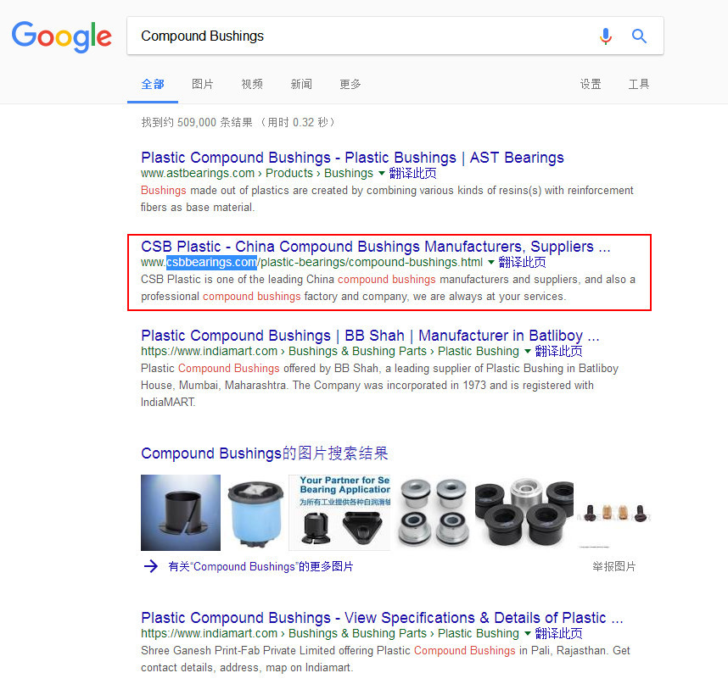Open 工具 search tools

[x=639, y=85]
